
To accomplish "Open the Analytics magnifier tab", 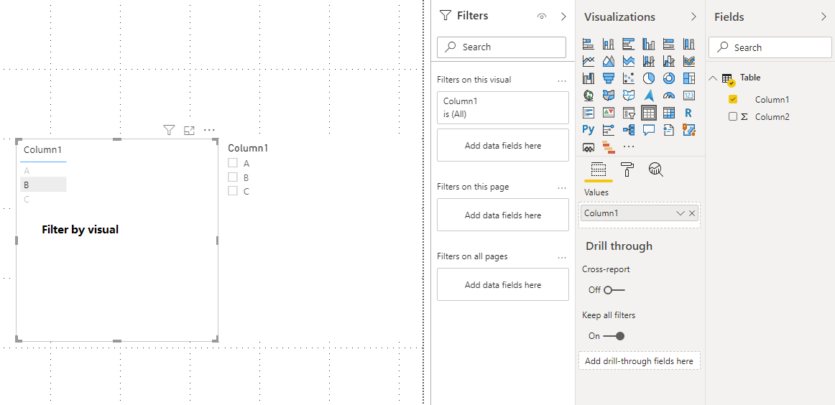I will pos(656,169).
